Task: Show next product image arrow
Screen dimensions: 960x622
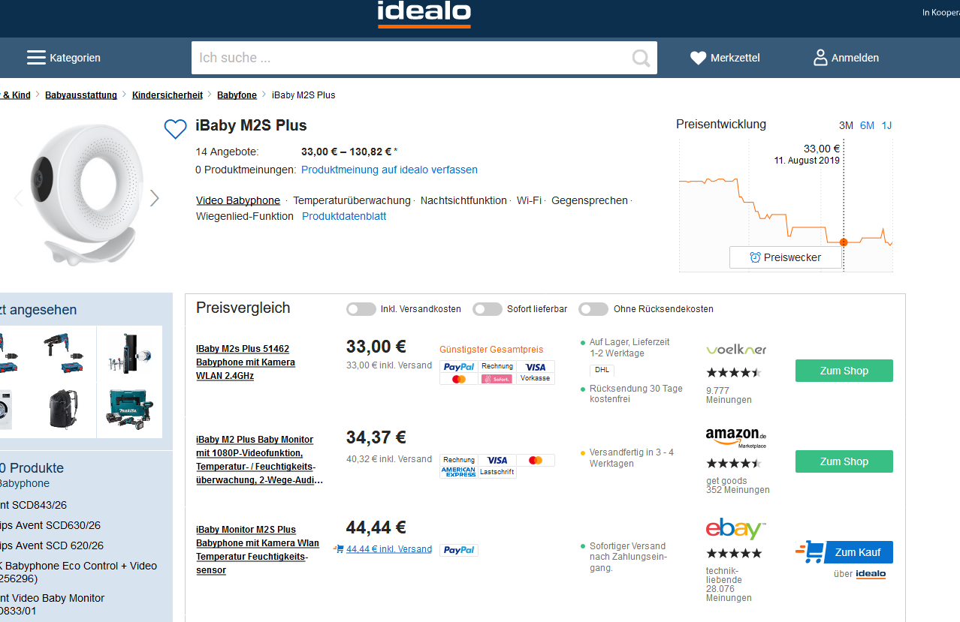Action: coord(155,198)
